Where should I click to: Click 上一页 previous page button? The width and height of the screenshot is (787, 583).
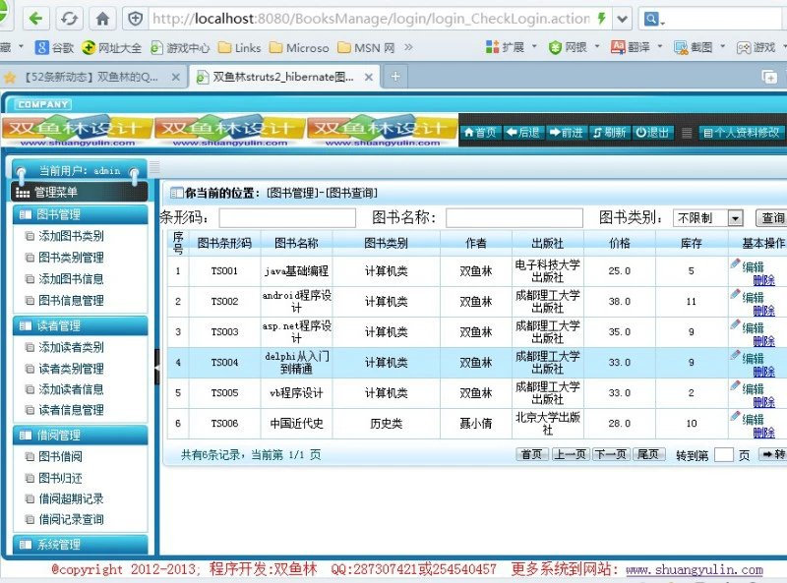(x=571, y=454)
